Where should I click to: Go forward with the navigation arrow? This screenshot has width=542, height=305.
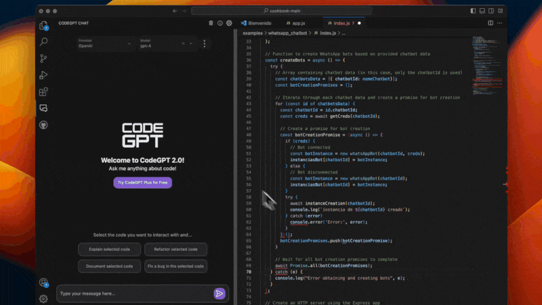tap(184, 11)
